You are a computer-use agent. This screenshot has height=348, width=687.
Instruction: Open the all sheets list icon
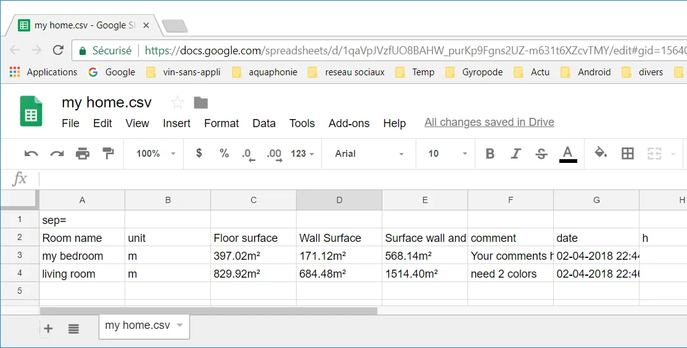pyautogui.click(x=73, y=328)
